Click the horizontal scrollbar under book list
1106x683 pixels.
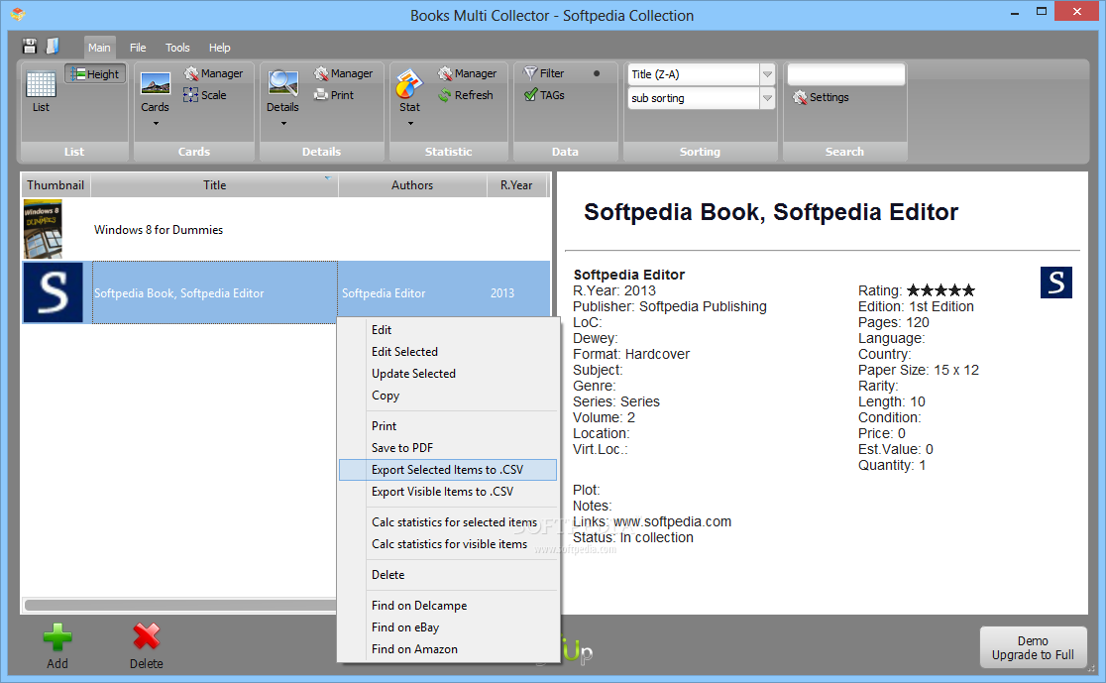[x=179, y=605]
